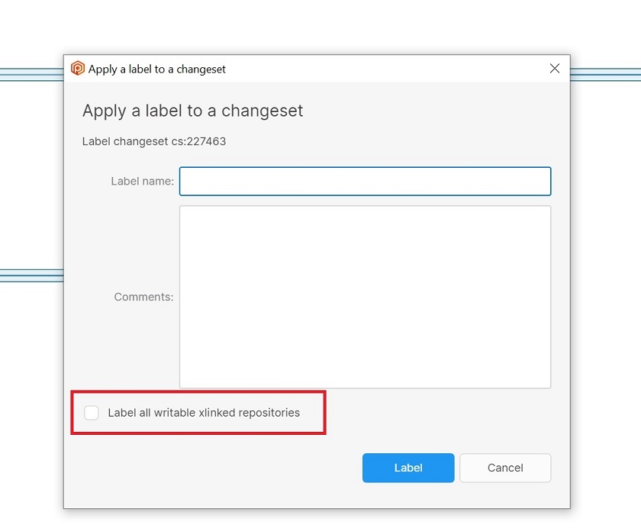Select the upper branch line left of dialog
Screen dimensions: 641x528
(31, 74)
